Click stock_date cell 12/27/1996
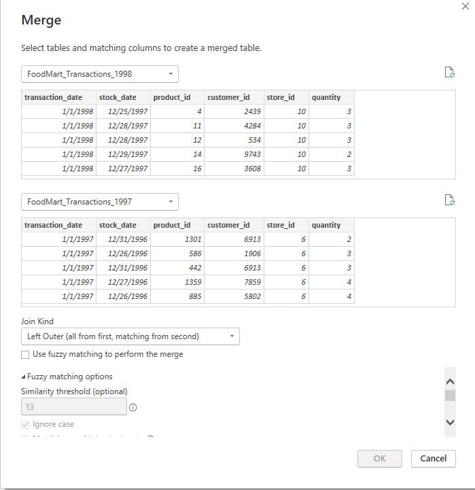Screen dimensions: 475x490 (x=123, y=282)
